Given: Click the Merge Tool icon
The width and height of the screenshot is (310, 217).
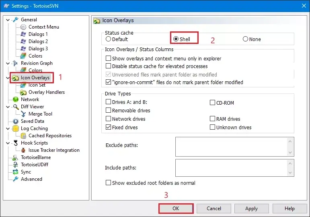Looking at the screenshot, I should 23,114.
